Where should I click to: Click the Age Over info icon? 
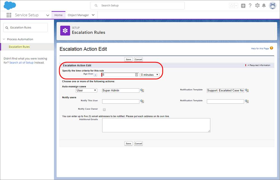pyautogui.click(x=95, y=75)
